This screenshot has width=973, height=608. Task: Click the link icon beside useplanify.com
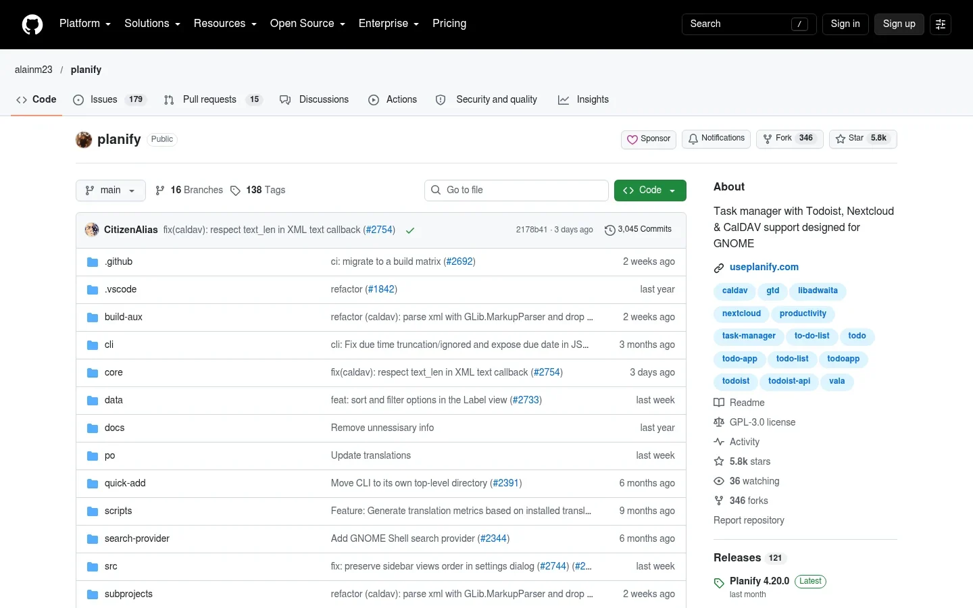[719, 268]
